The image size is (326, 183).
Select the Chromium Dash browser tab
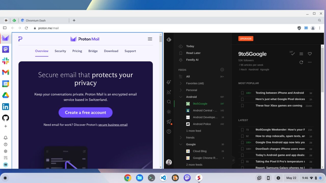coord(44,21)
